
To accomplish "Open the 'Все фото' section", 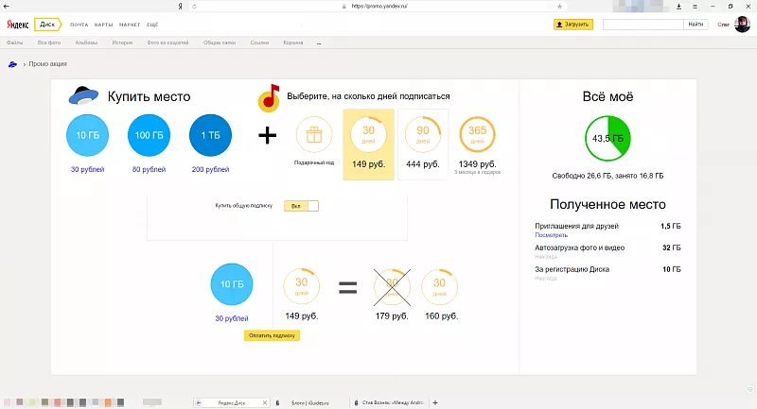I will point(49,43).
